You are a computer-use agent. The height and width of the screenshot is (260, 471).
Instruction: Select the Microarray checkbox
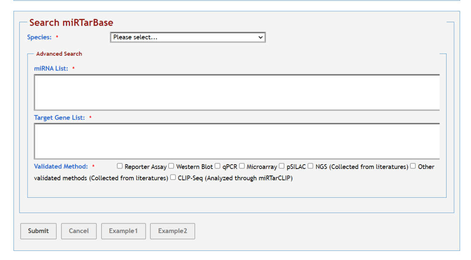(x=242, y=166)
